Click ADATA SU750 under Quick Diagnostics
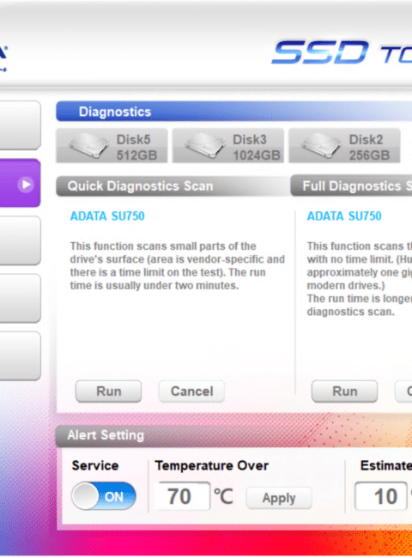 (x=107, y=216)
